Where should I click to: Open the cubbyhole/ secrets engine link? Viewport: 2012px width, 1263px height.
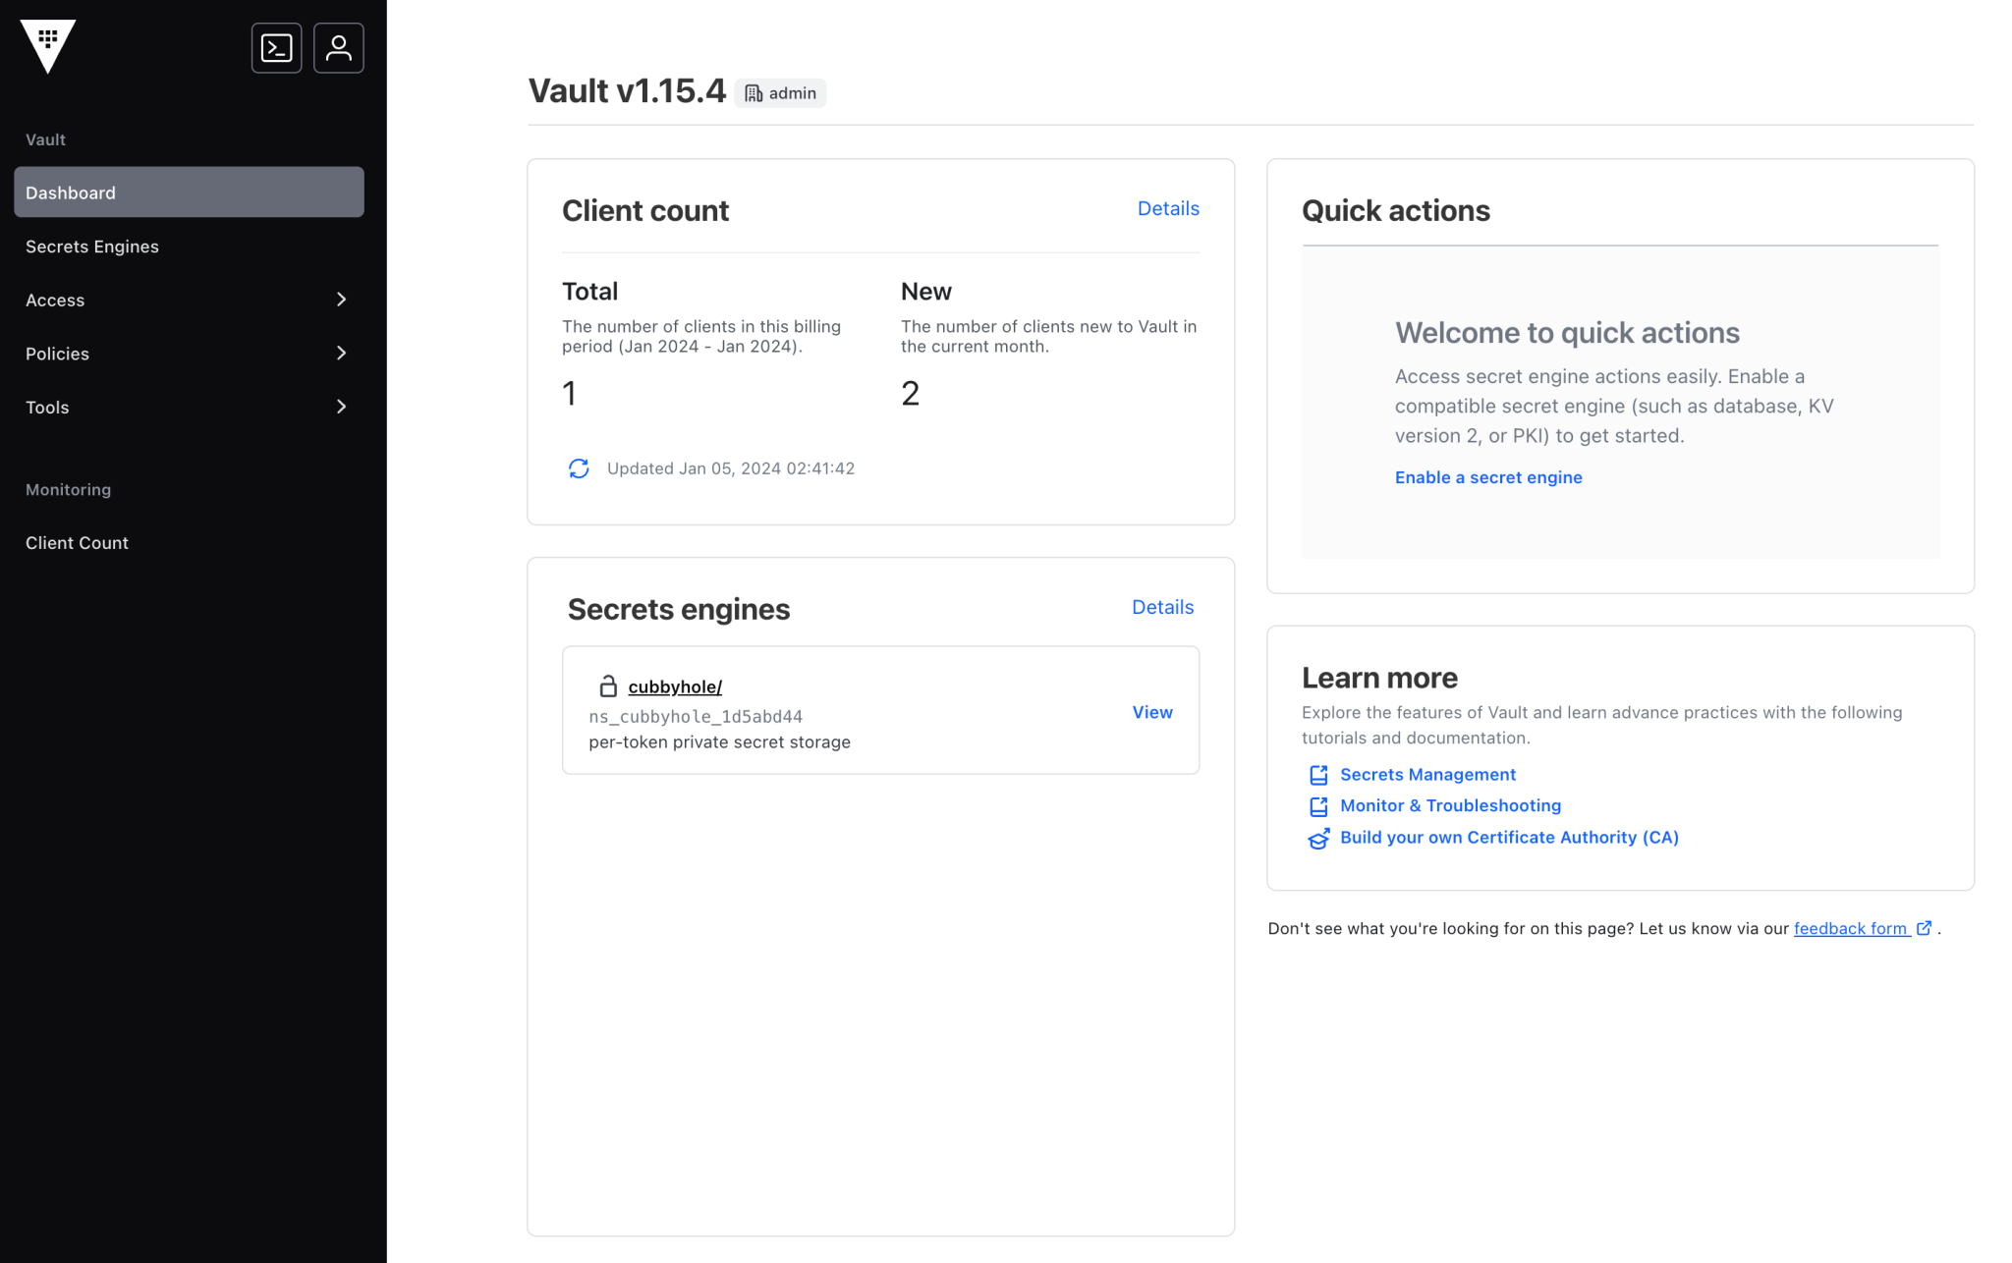click(675, 686)
